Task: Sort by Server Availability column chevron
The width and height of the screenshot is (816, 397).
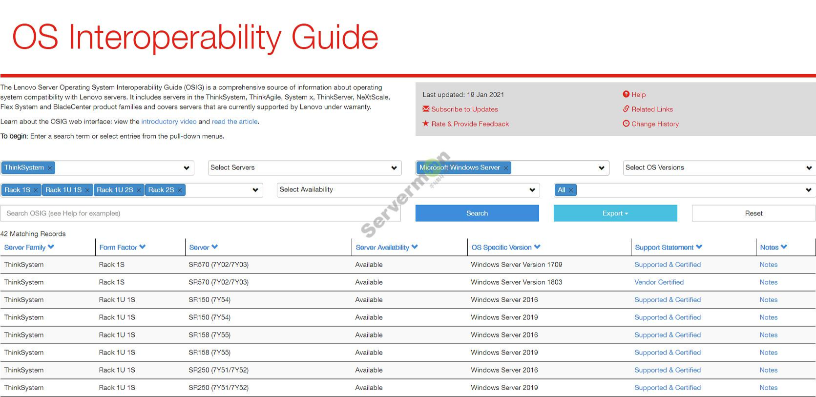Action: click(x=415, y=247)
